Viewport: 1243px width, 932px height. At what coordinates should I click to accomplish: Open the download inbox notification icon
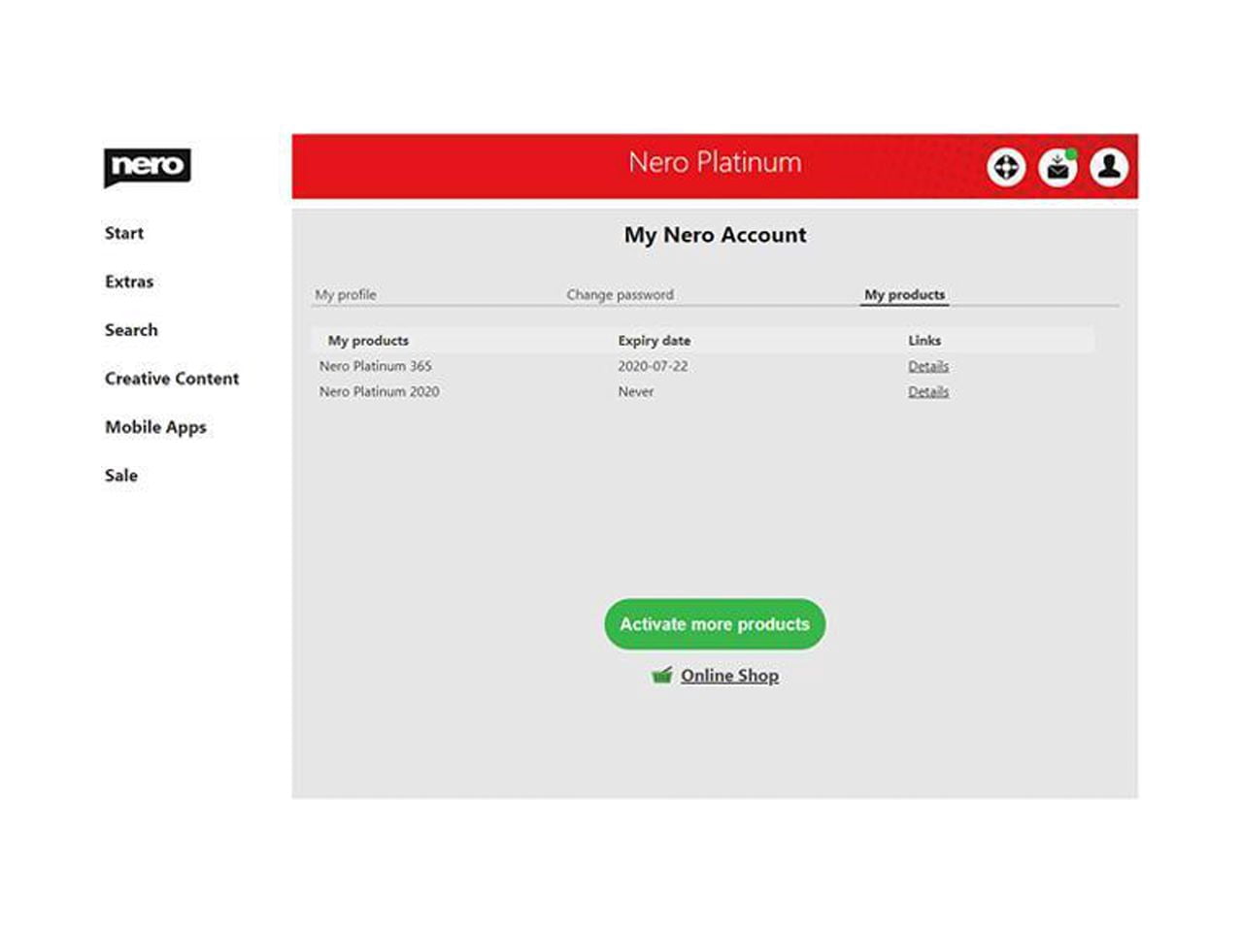(1058, 167)
